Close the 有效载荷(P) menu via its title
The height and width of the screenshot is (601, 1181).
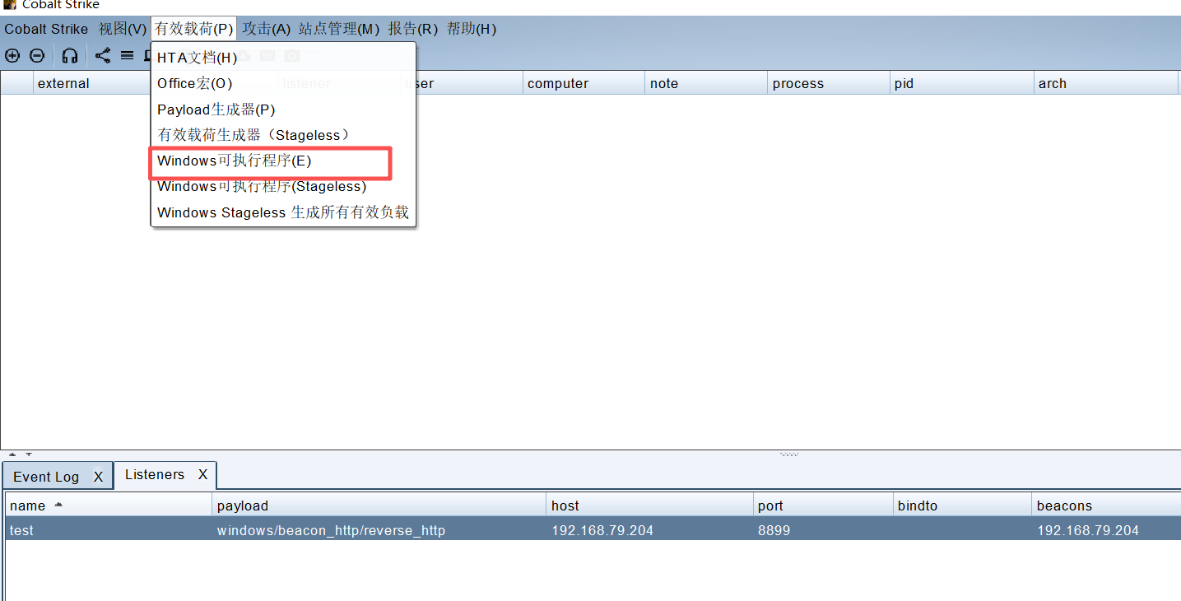[x=194, y=29]
